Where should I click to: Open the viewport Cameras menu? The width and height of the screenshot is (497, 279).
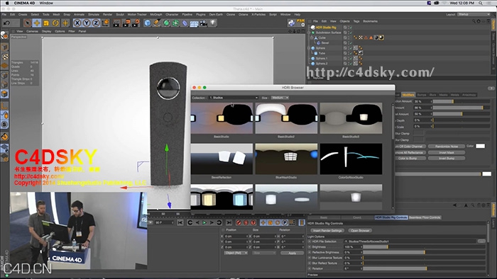click(32, 31)
